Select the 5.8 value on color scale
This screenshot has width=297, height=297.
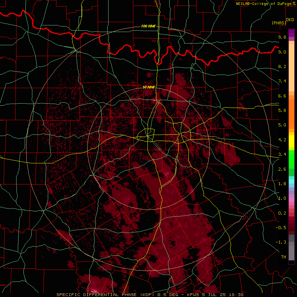(282, 111)
